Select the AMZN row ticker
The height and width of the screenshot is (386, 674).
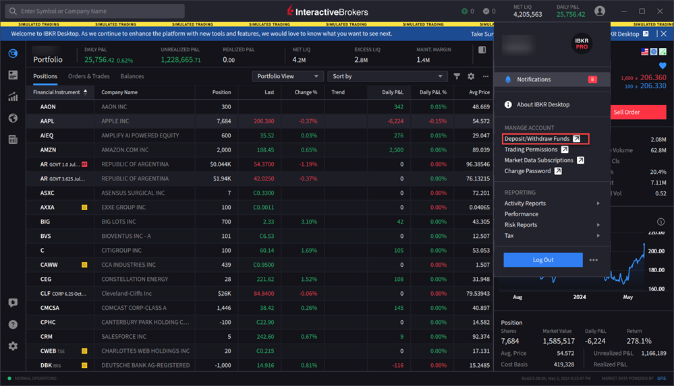coord(48,150)
